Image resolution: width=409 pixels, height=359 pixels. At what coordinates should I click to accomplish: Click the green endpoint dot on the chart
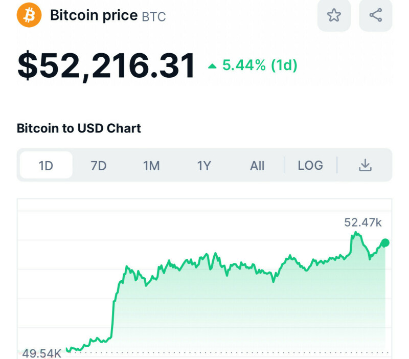point(385,243)
